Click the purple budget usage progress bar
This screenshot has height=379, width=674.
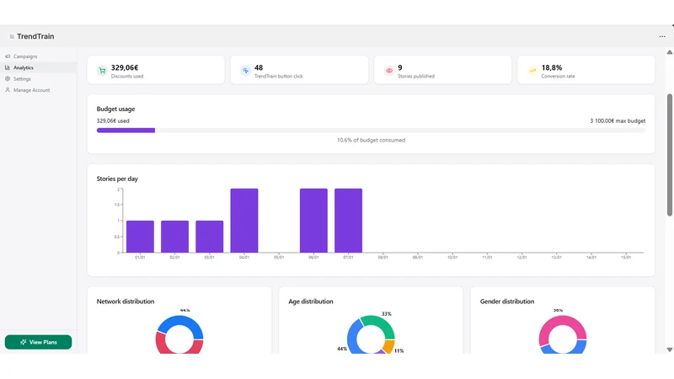pyautogui.click(x=126, y=131)
